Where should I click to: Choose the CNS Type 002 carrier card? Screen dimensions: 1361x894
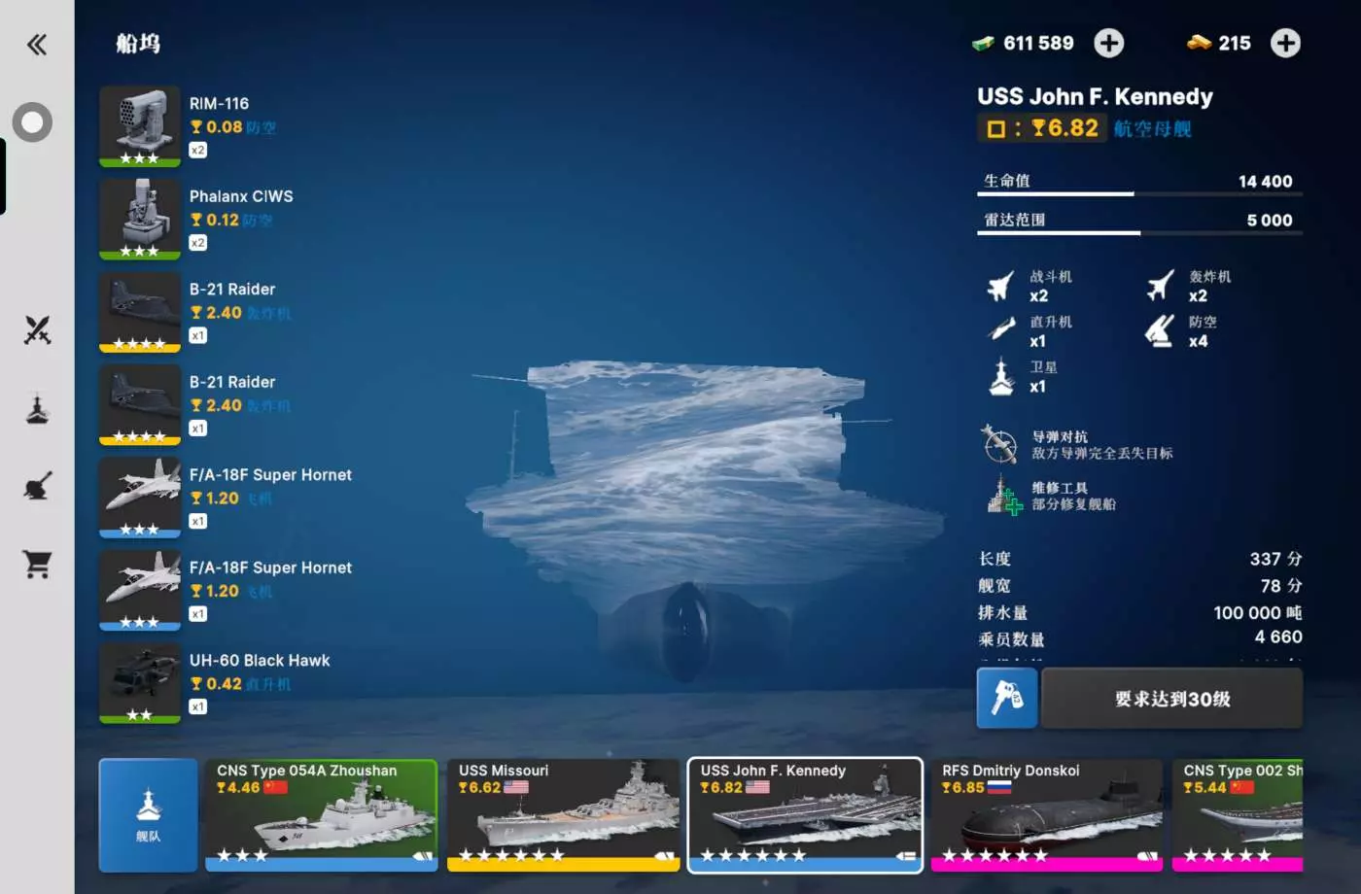coord(1238,815)
